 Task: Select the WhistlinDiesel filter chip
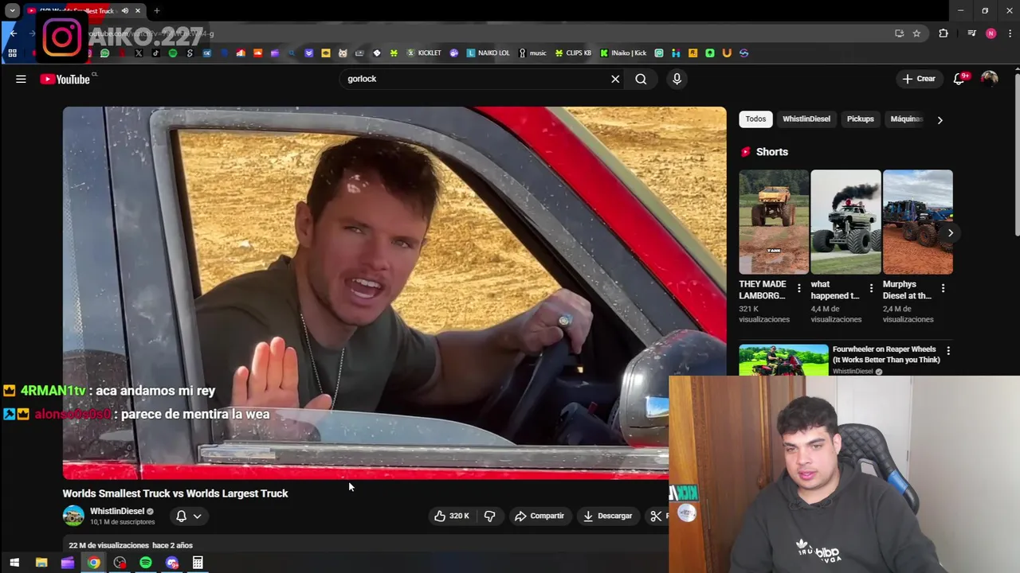806,119
